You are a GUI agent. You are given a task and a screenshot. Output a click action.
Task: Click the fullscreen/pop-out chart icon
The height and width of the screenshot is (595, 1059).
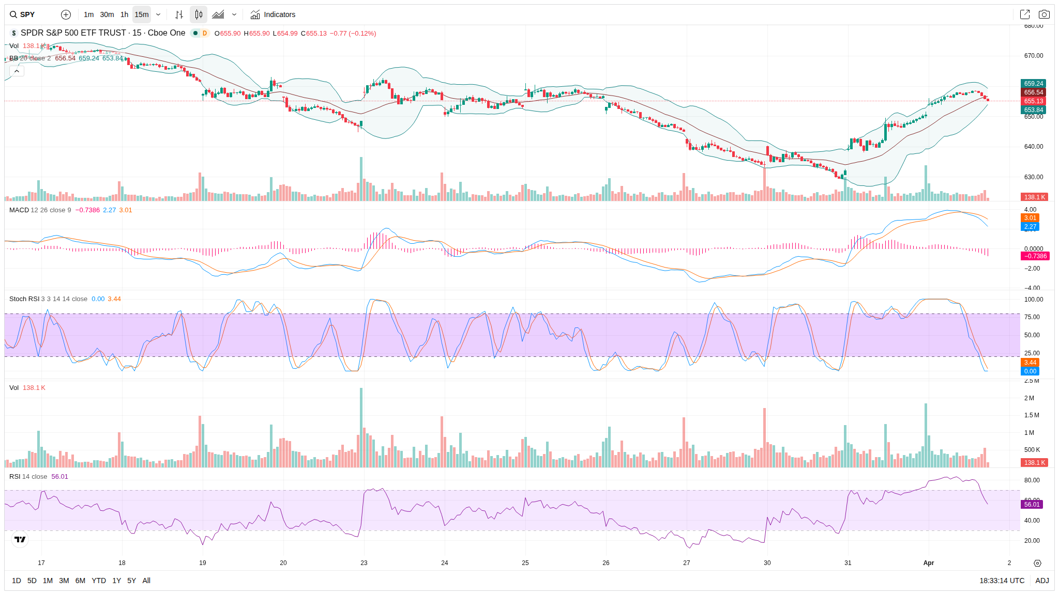coord(1024,14)
